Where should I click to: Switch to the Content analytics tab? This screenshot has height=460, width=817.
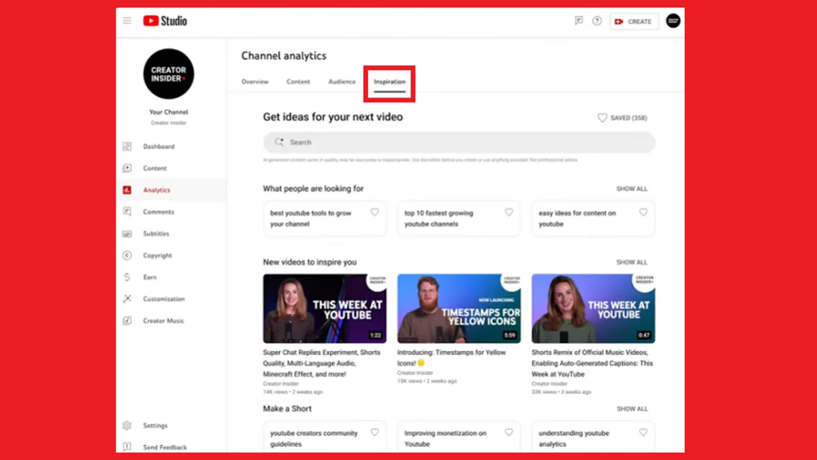298,82
